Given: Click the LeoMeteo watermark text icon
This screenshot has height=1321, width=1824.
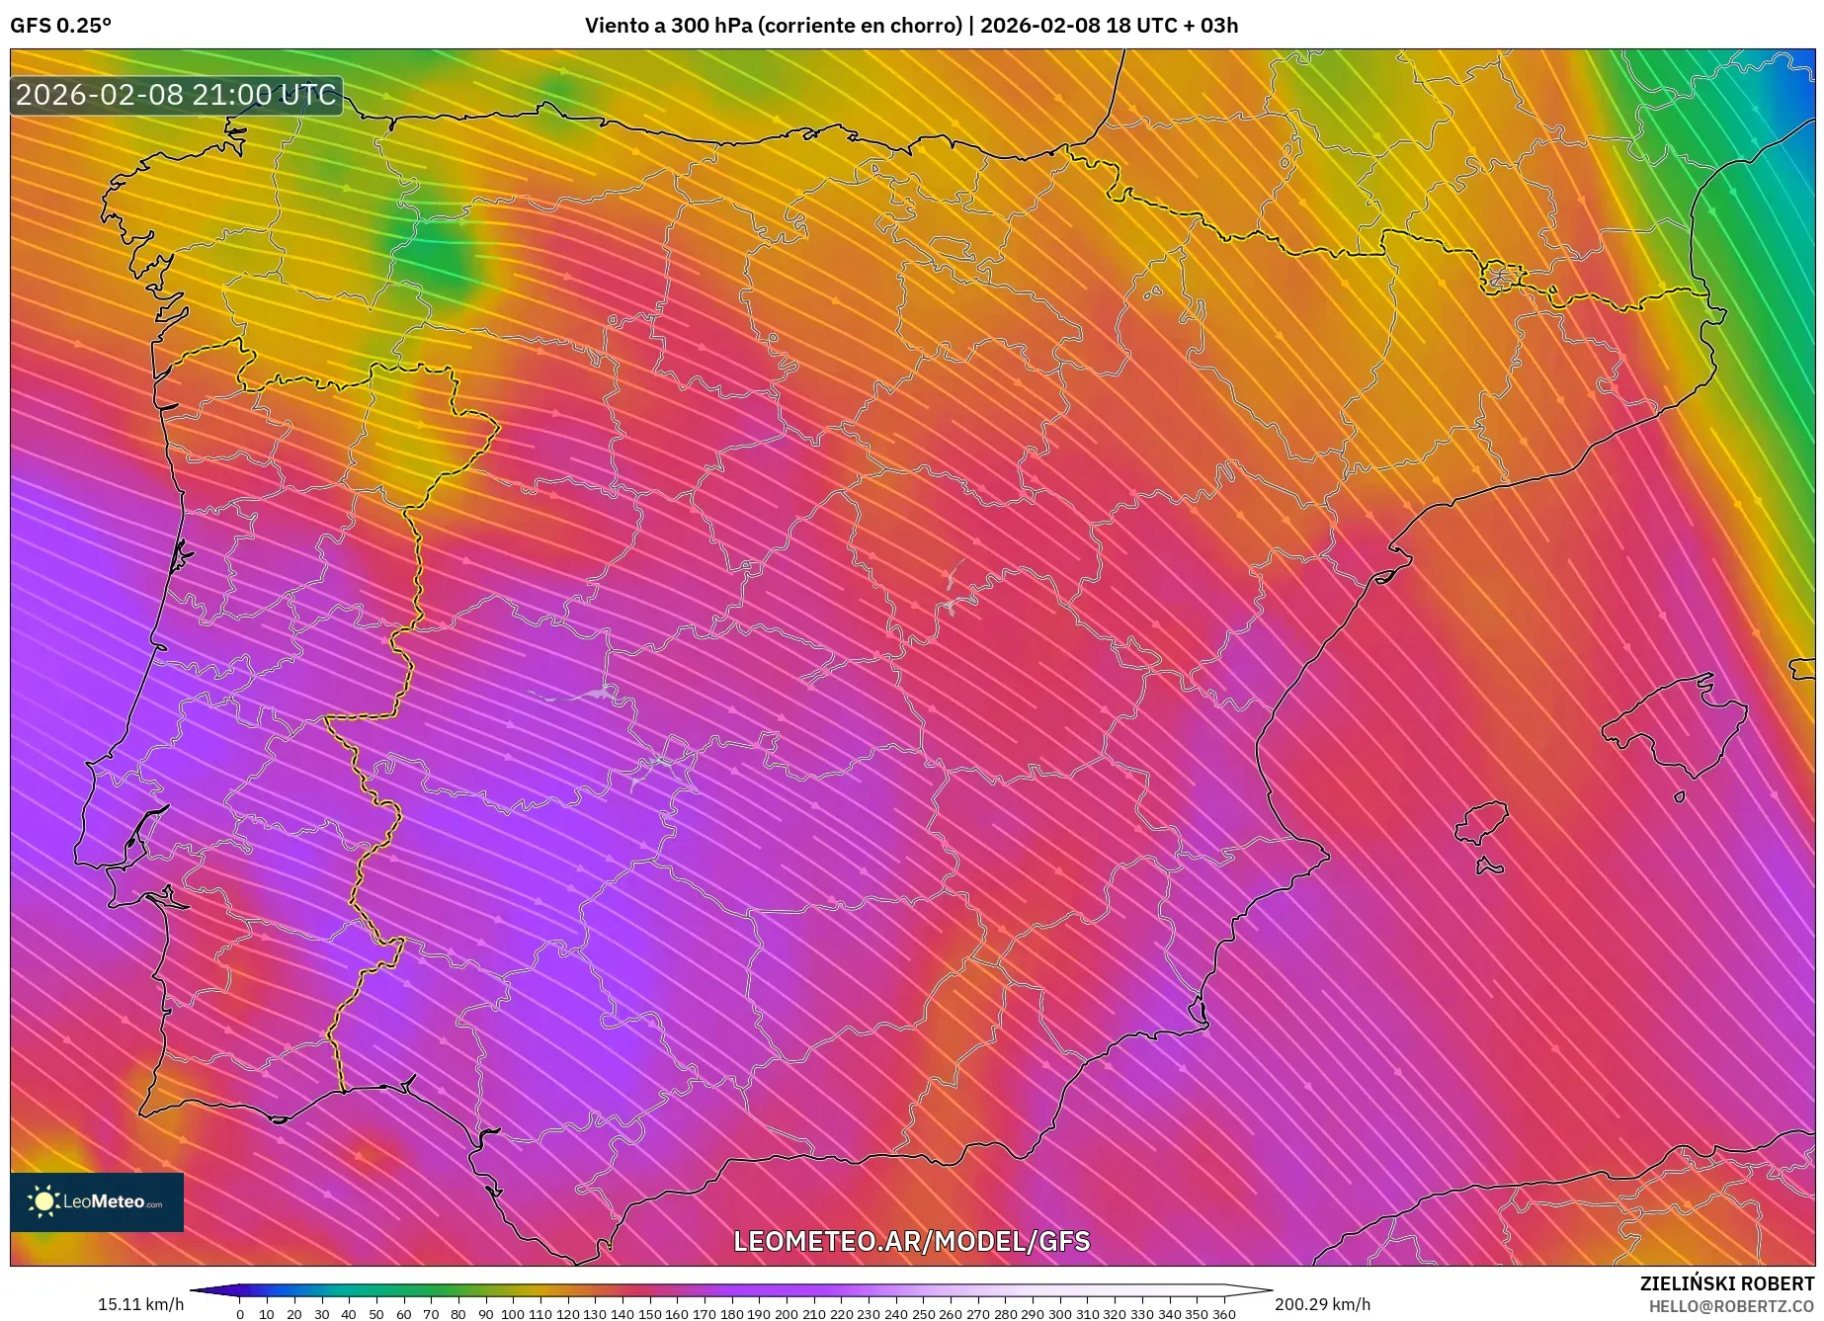Looking at the screenshot, I should click(x=114, y=1201).
